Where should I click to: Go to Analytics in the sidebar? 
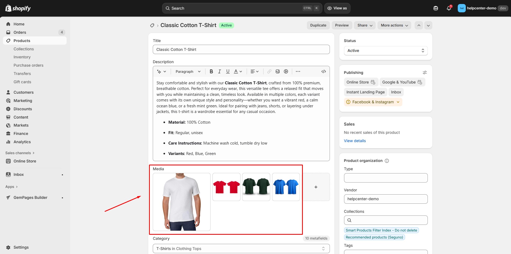[22, 142]
